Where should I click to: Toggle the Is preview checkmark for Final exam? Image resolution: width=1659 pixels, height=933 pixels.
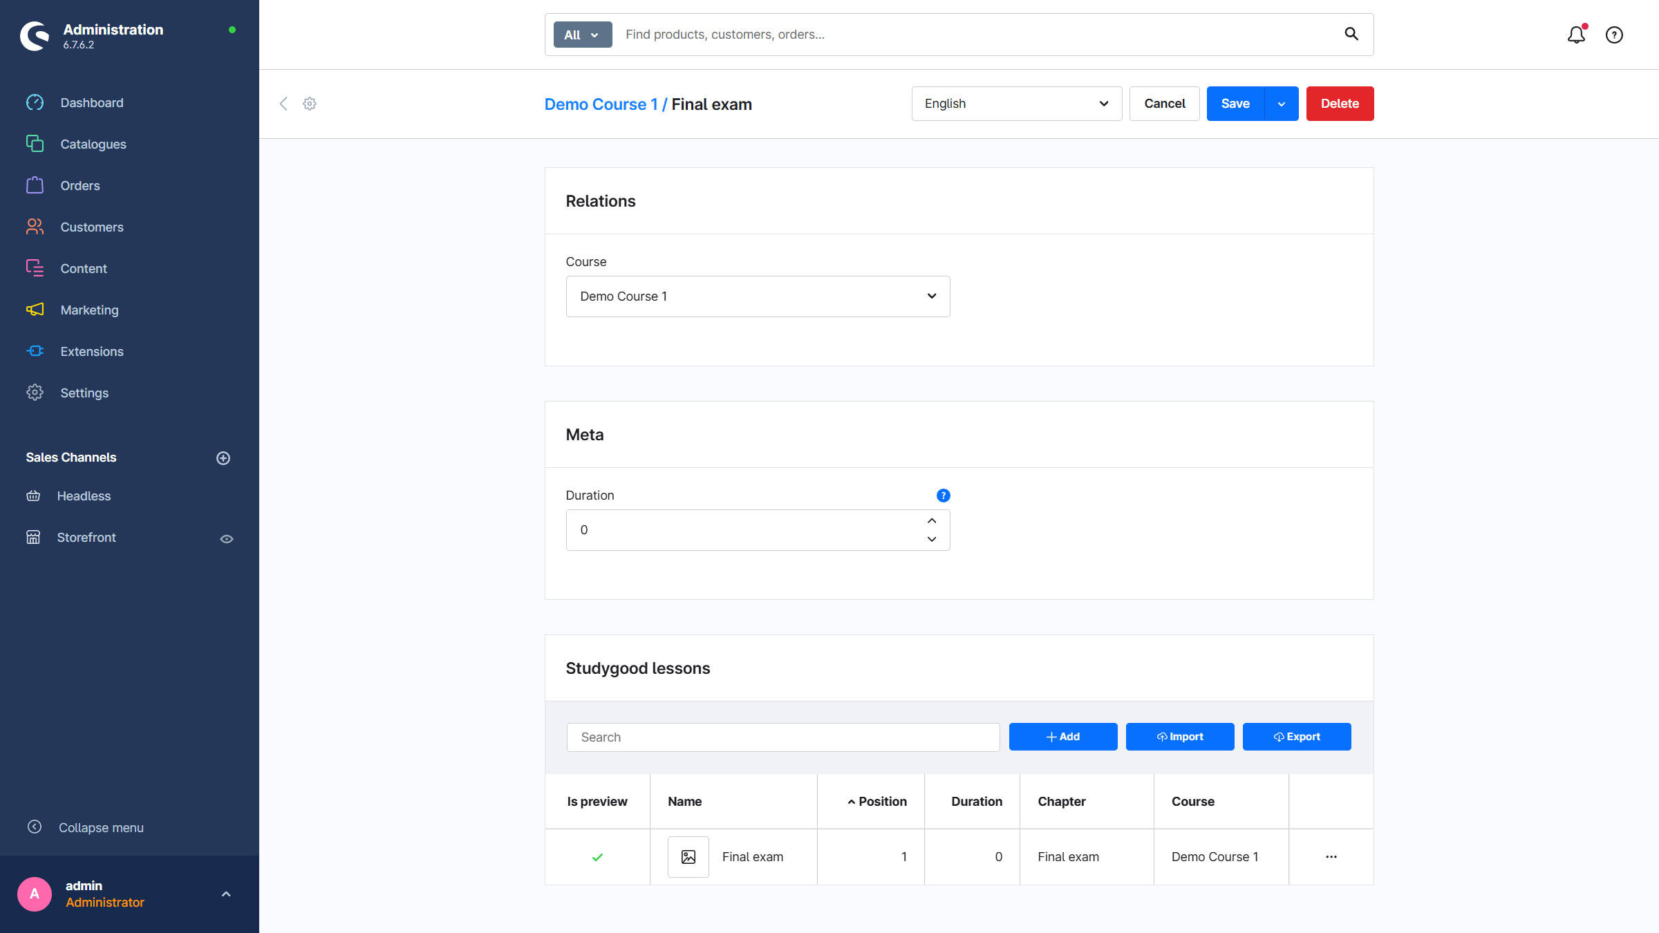click(597, 857)
